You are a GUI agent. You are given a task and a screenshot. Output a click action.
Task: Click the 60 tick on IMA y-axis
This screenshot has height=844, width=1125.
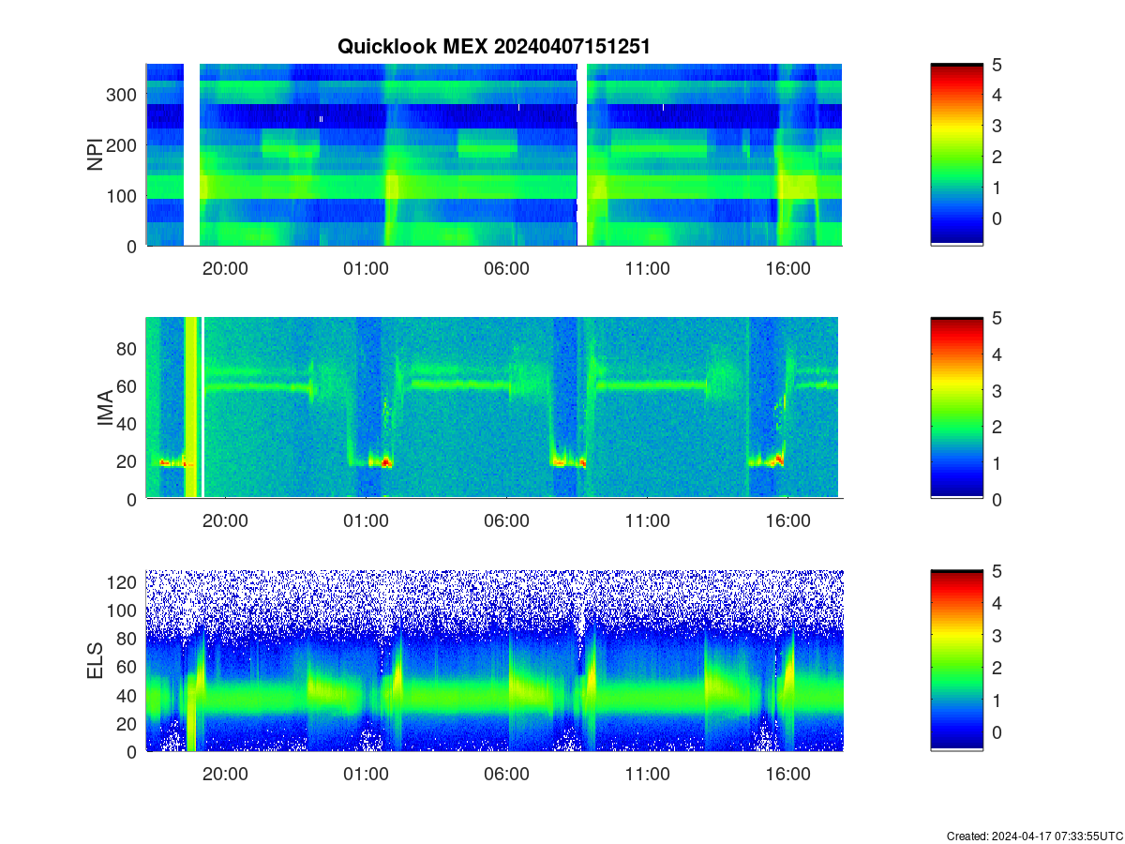127,385
